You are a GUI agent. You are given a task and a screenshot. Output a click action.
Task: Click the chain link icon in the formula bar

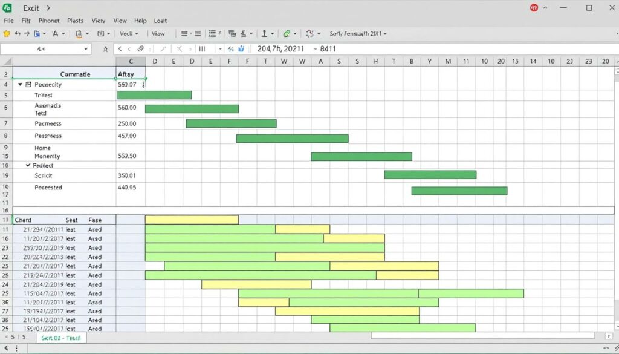[140, 49]
